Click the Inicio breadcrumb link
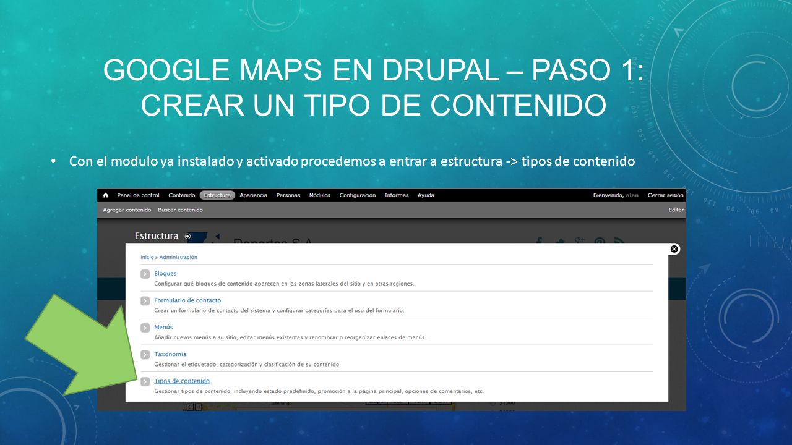The width and height of the screenshot is (792, 445). click(147, 257)
